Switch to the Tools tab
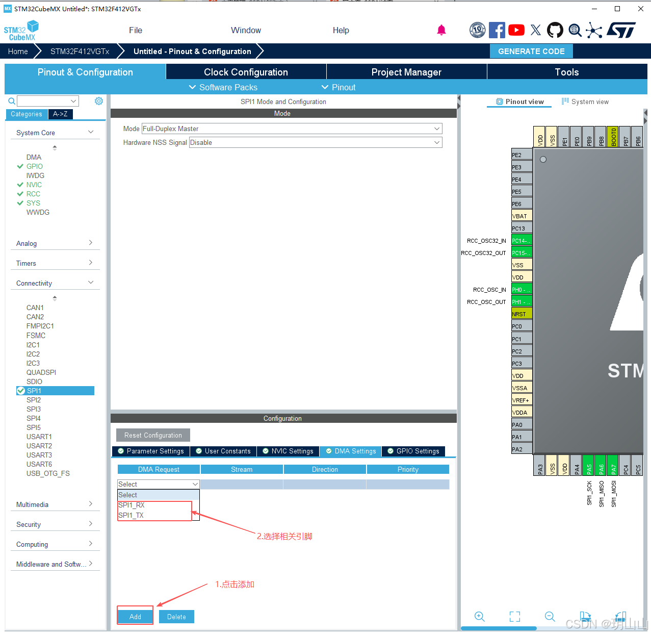The width and height of the screenshot is (651, 635). [567, 72]
